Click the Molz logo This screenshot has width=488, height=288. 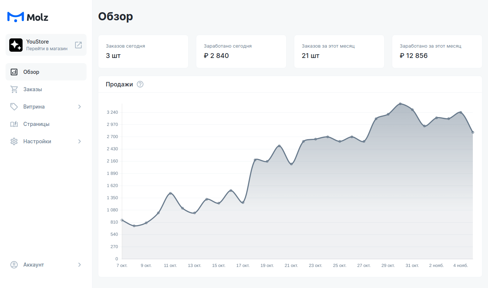pyautogui.click(x=28, y=17)
